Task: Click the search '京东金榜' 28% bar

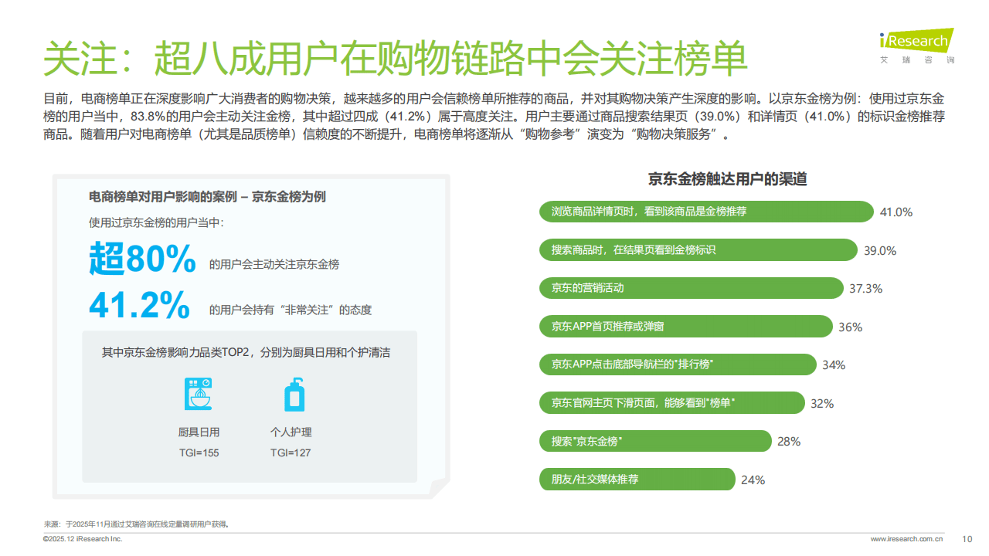Action: tap(655, 442)
